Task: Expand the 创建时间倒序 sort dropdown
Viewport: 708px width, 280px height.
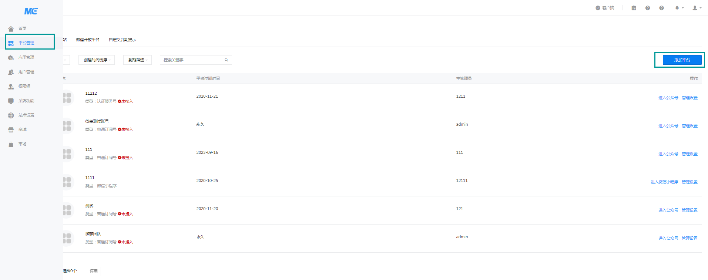Action: coord(97,60)
